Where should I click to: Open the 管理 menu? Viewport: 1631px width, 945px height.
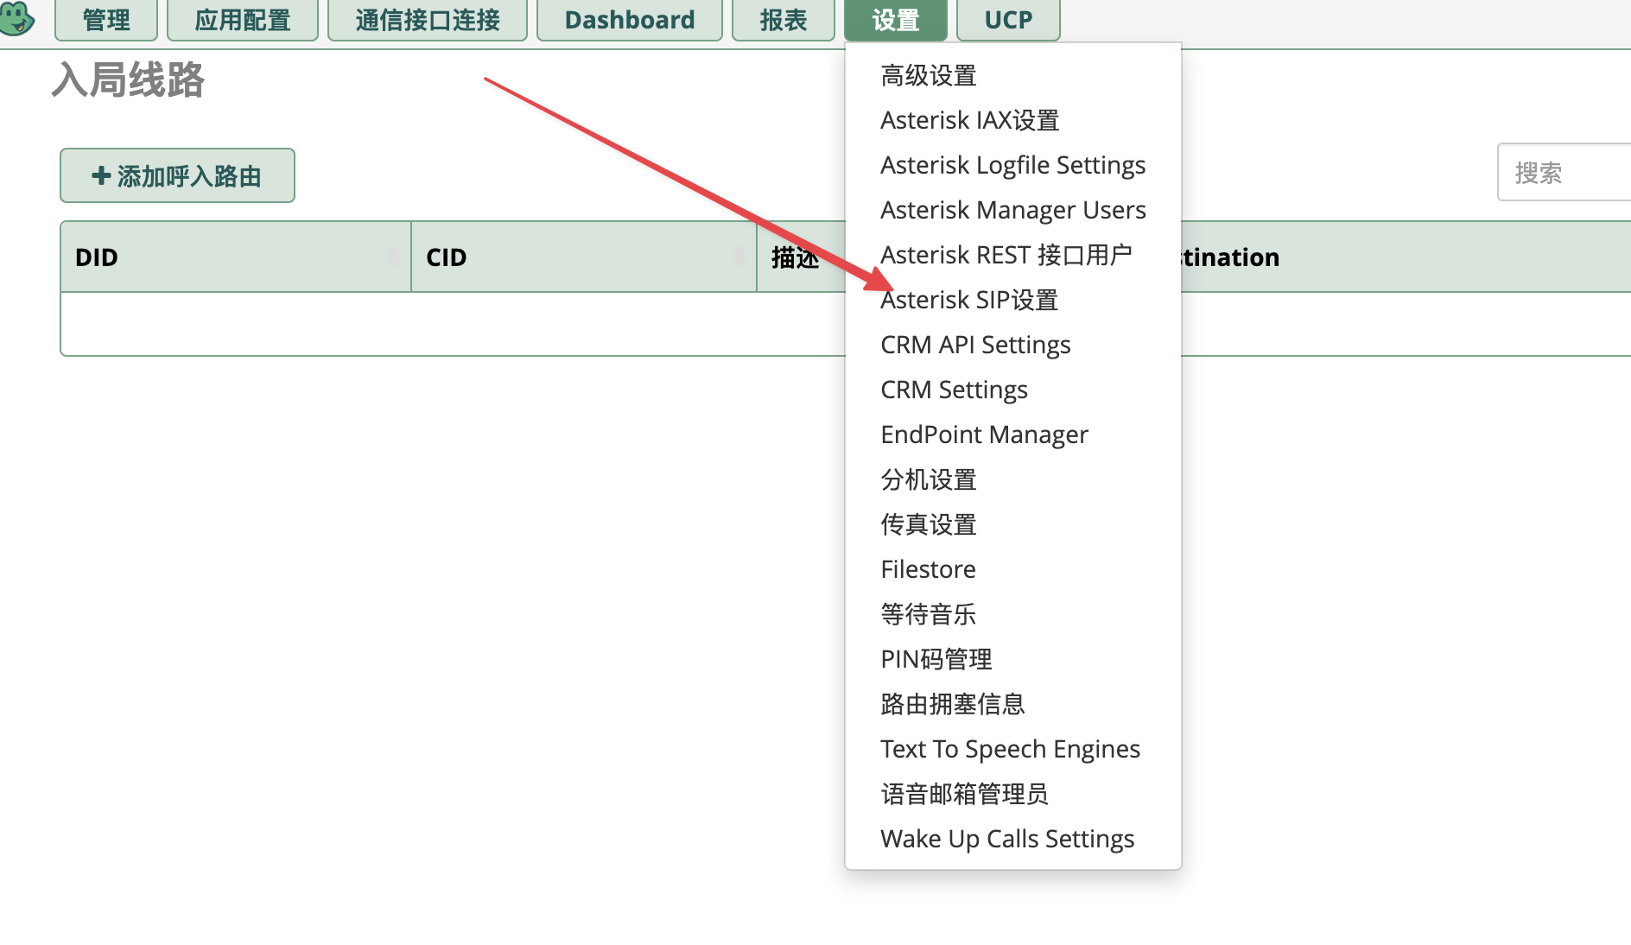point(106,20)
